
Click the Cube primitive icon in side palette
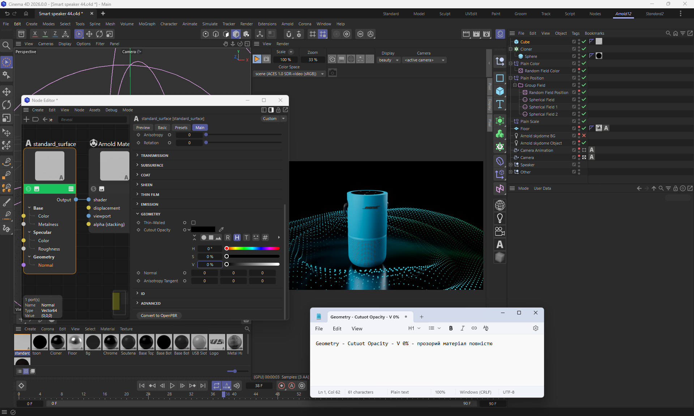point(500,91)
